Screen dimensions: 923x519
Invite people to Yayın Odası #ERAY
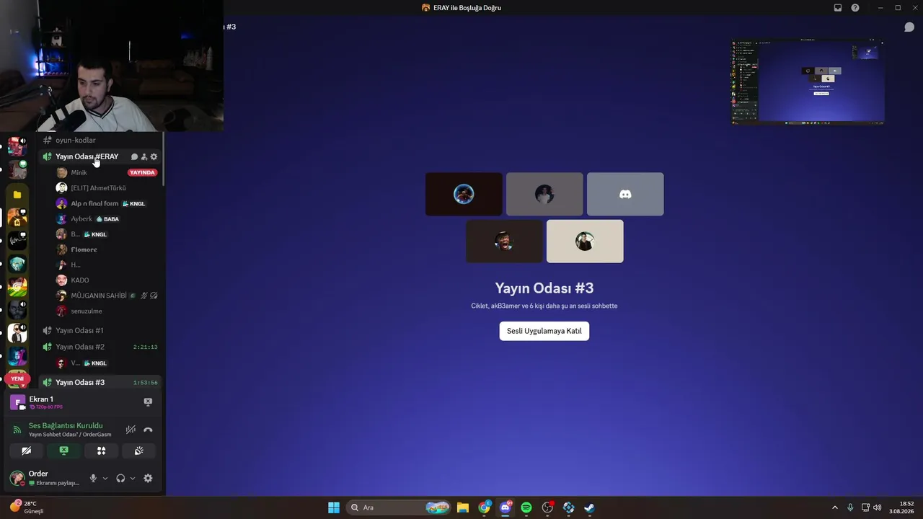[144, 156]
